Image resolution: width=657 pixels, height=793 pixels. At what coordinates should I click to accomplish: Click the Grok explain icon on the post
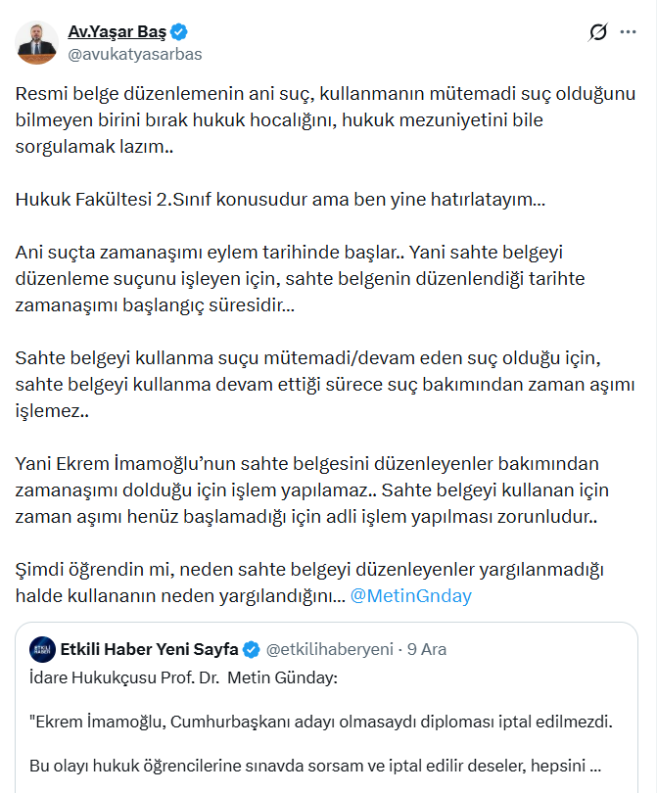coord(598,33)
